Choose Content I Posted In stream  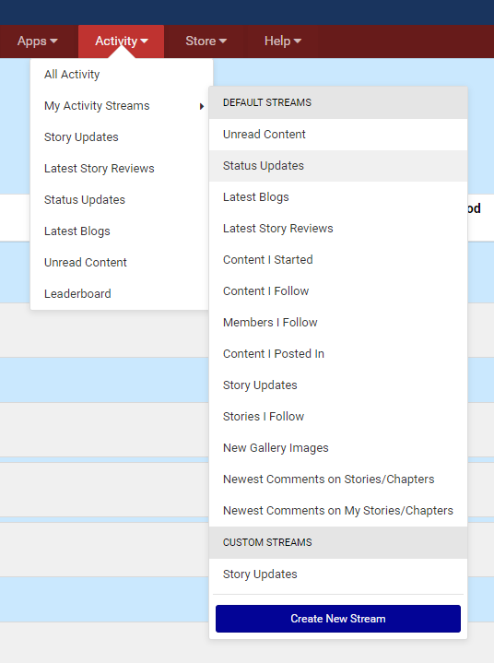[x=338, y=353]
